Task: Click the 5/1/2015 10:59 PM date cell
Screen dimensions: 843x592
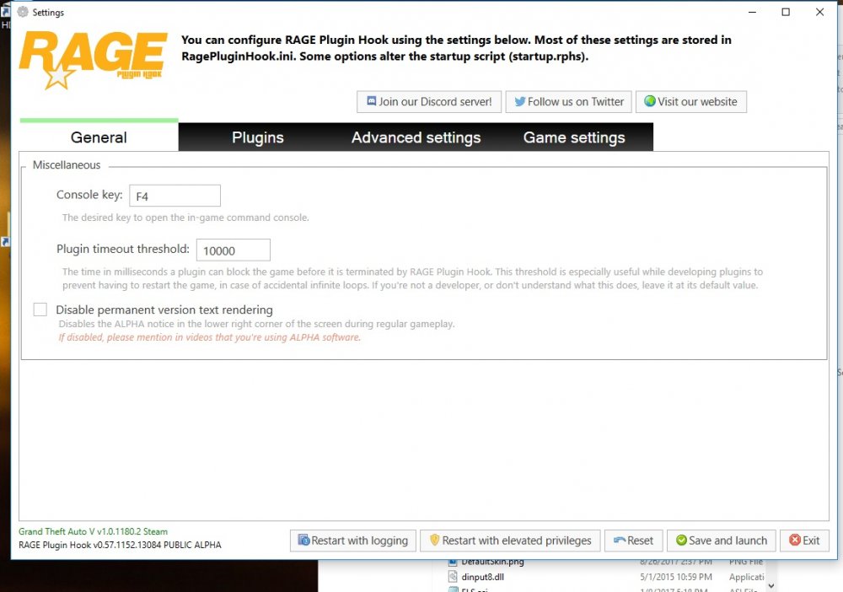Action: (676, 577)
